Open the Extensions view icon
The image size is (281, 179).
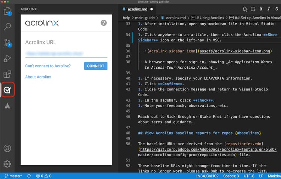(7, 74)
